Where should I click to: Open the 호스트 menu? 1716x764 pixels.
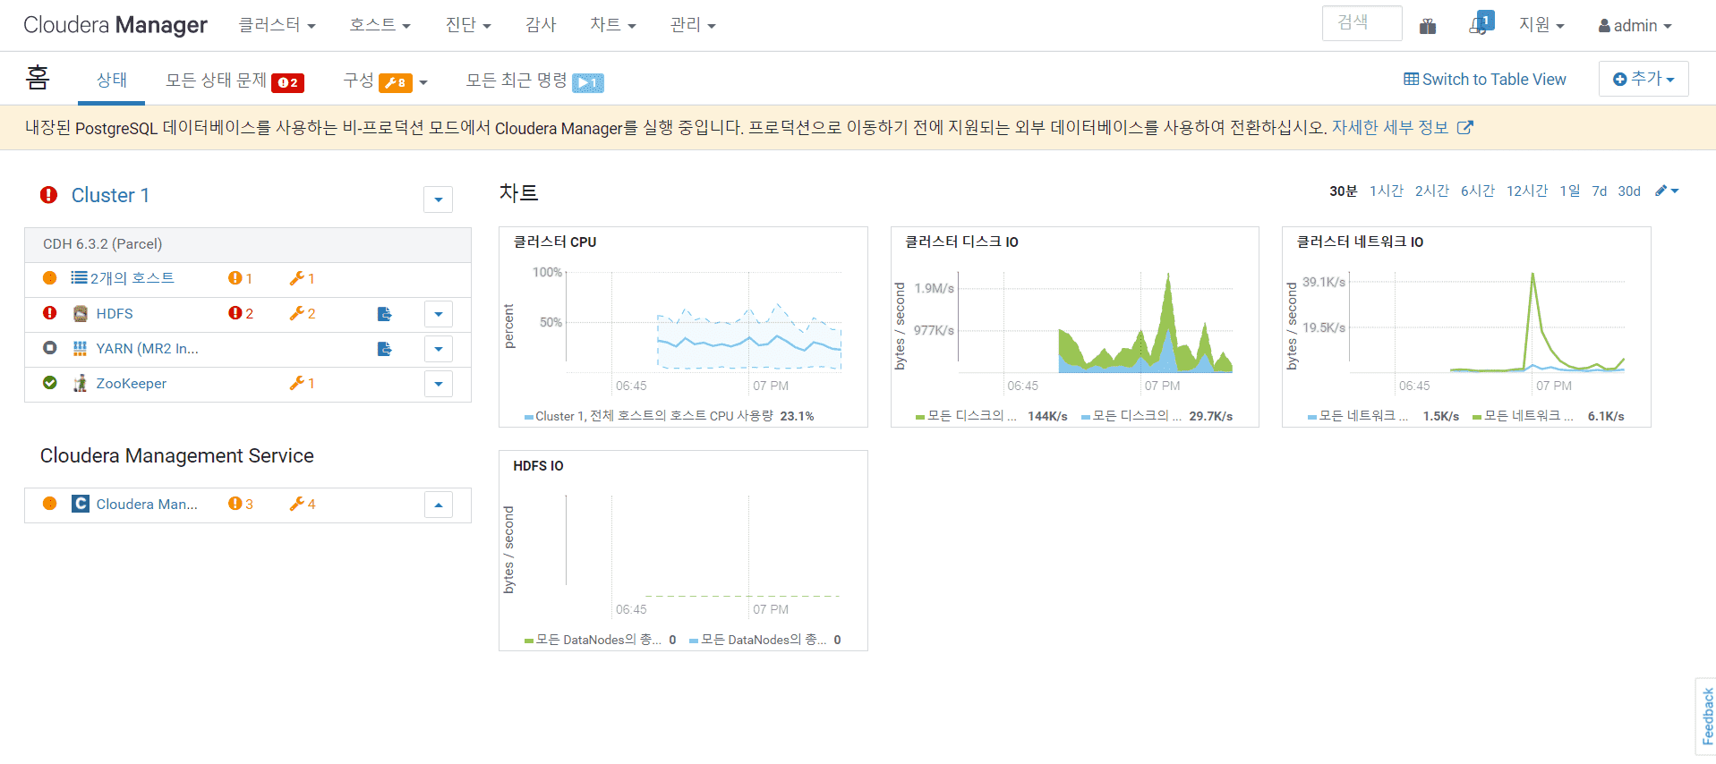(380, 25)
